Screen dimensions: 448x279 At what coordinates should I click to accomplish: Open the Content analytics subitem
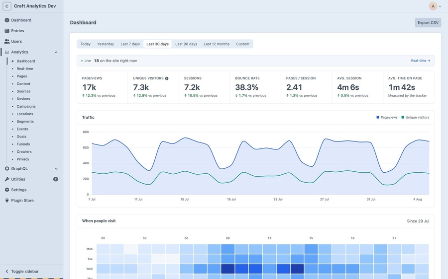point(23,84)
